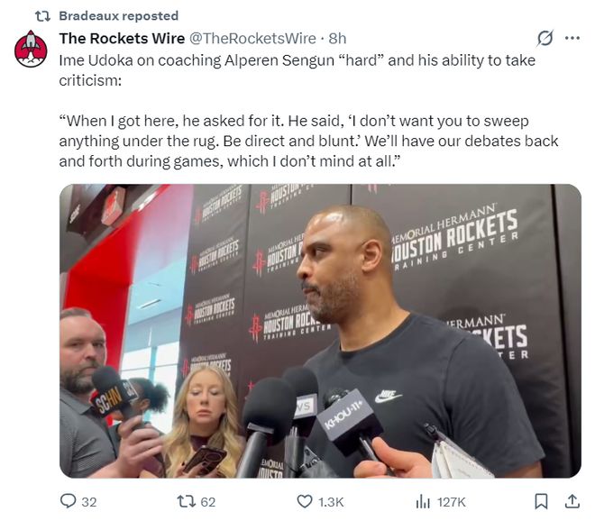Click the 32 replies count
Screen dimensions: 595x521
click(x=89, y=501)
